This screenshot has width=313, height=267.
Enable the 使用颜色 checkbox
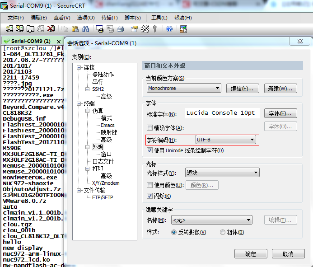(149, 185)
